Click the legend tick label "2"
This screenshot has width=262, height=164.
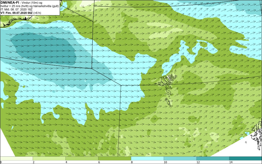pyautogui.click(x=34, y=162)
